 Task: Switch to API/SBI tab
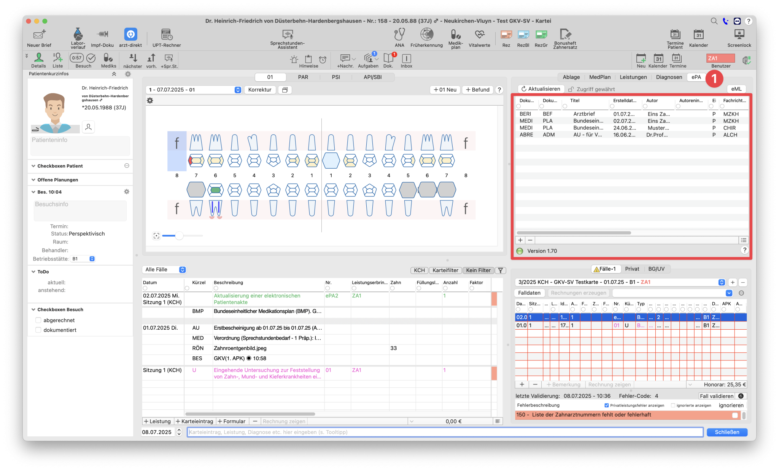point(372,77)
